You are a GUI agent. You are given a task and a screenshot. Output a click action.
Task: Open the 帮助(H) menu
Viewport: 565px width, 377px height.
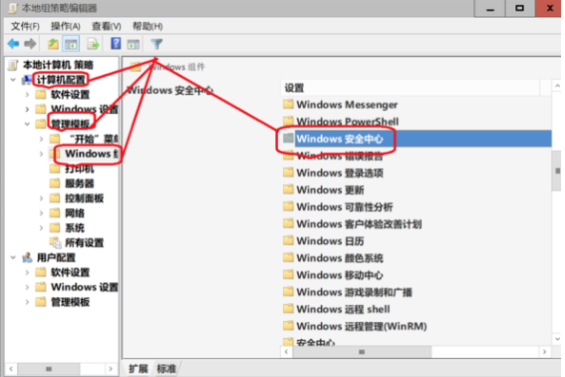(x=147, y=26)
